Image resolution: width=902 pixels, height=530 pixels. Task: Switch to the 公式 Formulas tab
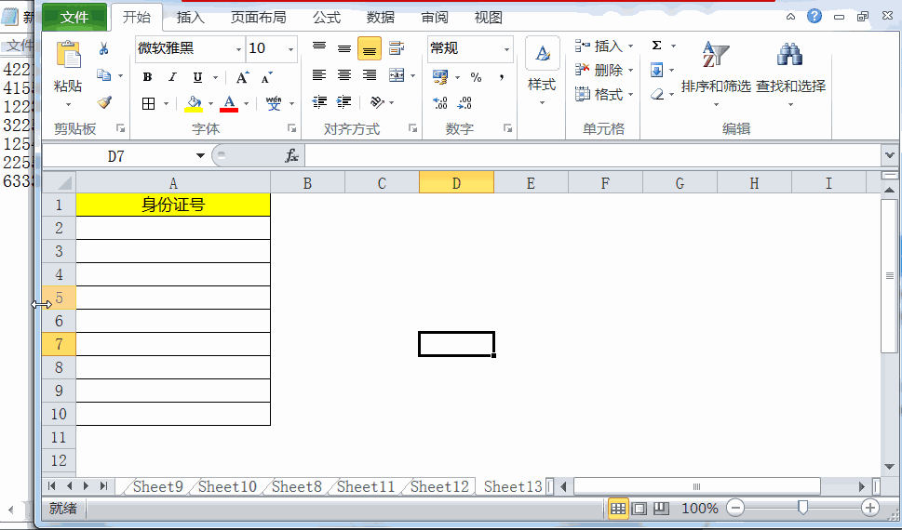[x=327, y=18]
